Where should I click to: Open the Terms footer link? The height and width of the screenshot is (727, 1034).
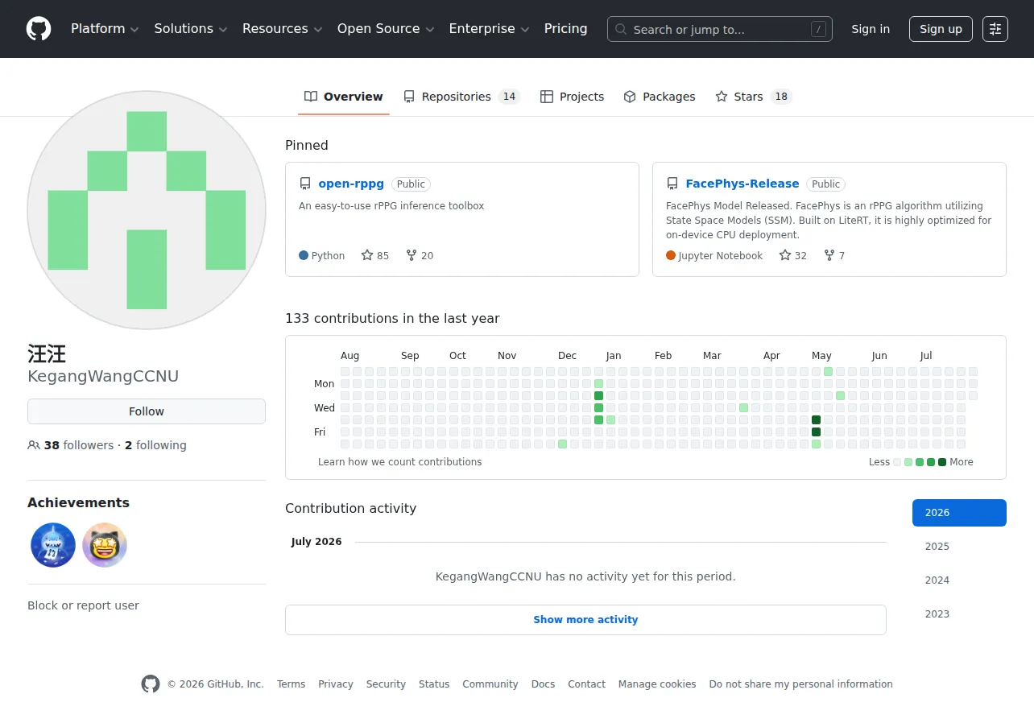[x=291, y=684]
